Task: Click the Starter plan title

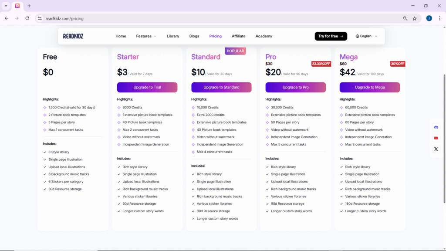Action: click(128, 57)
